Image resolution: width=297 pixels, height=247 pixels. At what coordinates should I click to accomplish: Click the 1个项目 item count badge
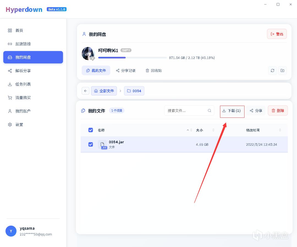point(117,111)
